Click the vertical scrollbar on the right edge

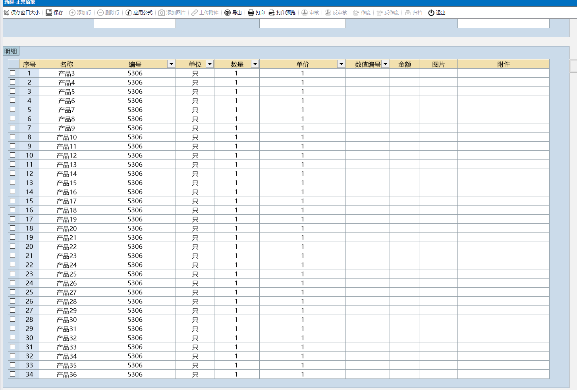coord(573,66)
